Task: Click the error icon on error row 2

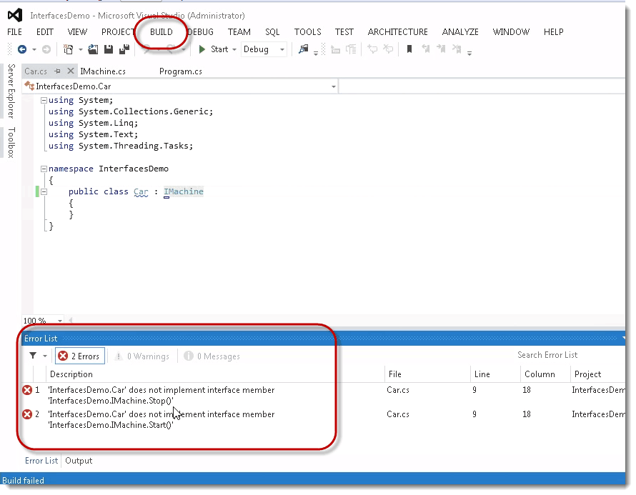Action: click(x=27, y=414)
